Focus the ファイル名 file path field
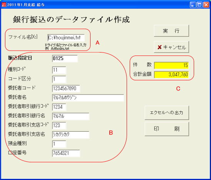211x180 pixels. 66,38
